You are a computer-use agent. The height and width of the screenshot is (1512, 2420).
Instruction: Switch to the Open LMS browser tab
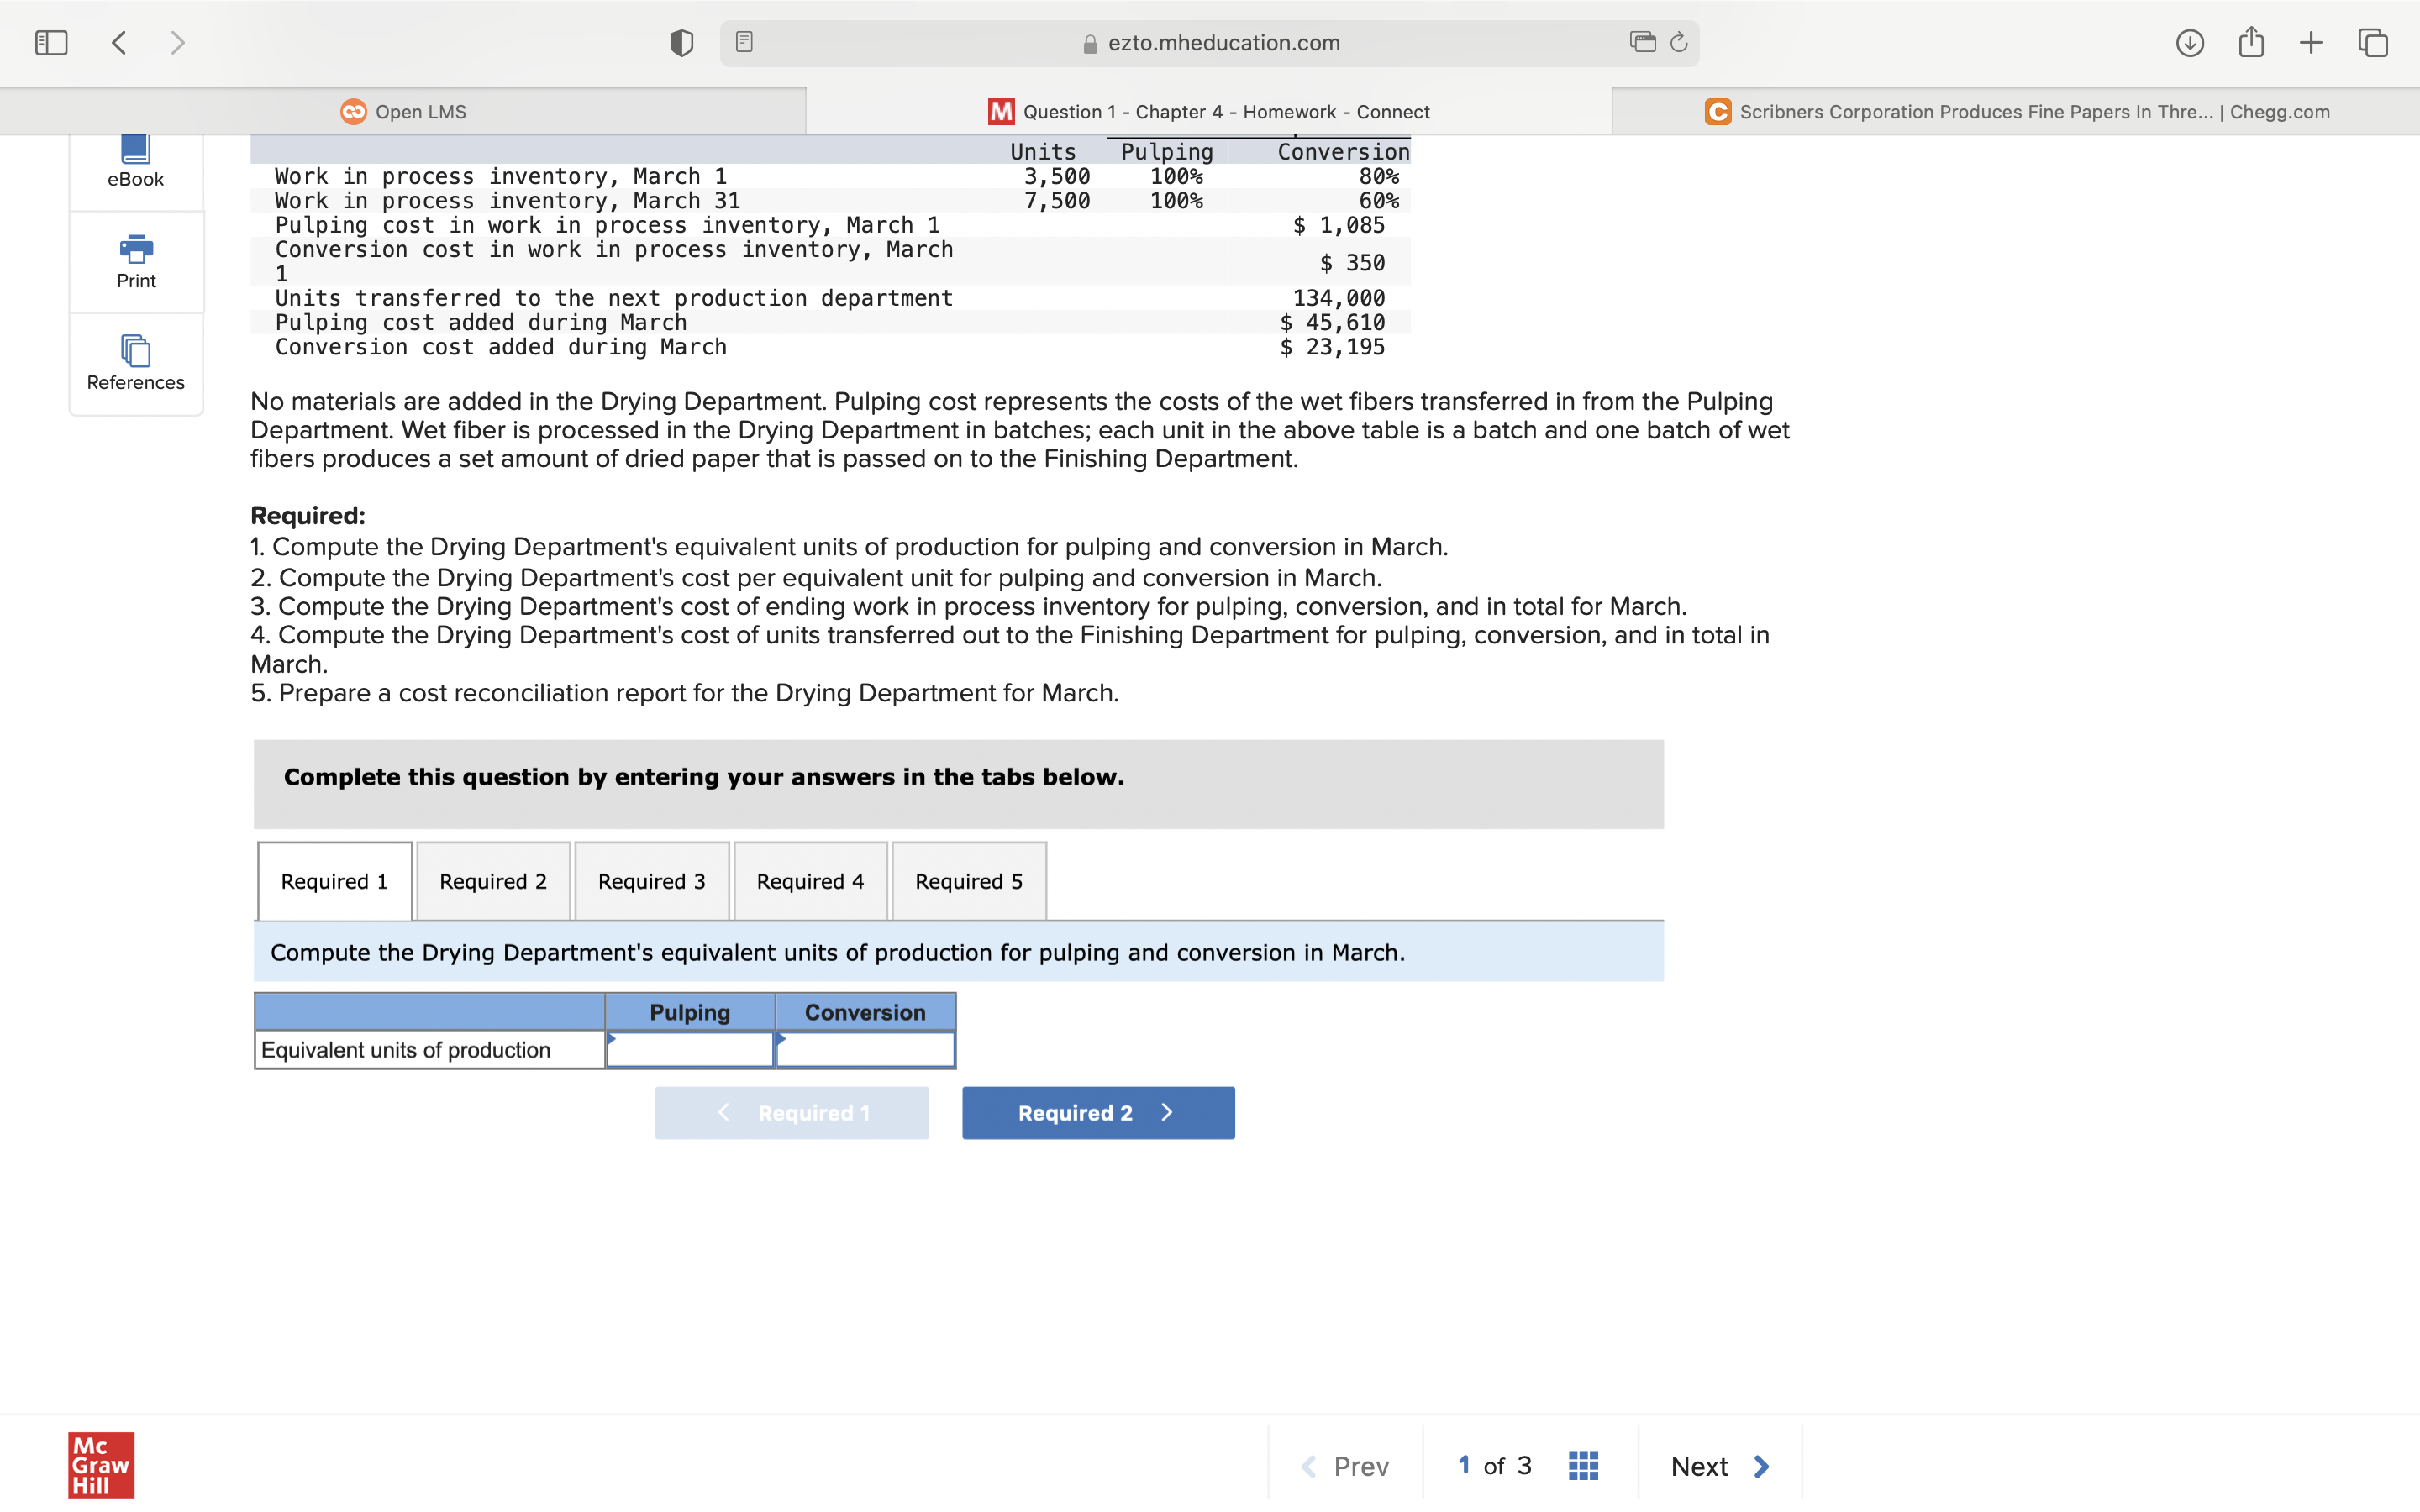(403, 112)
